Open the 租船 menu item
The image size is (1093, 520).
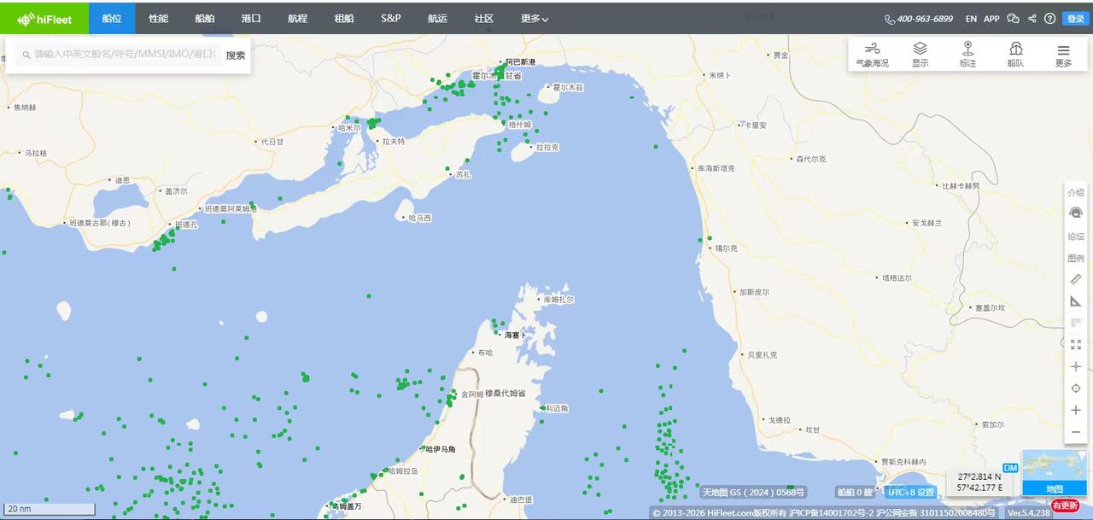(344, 18)
